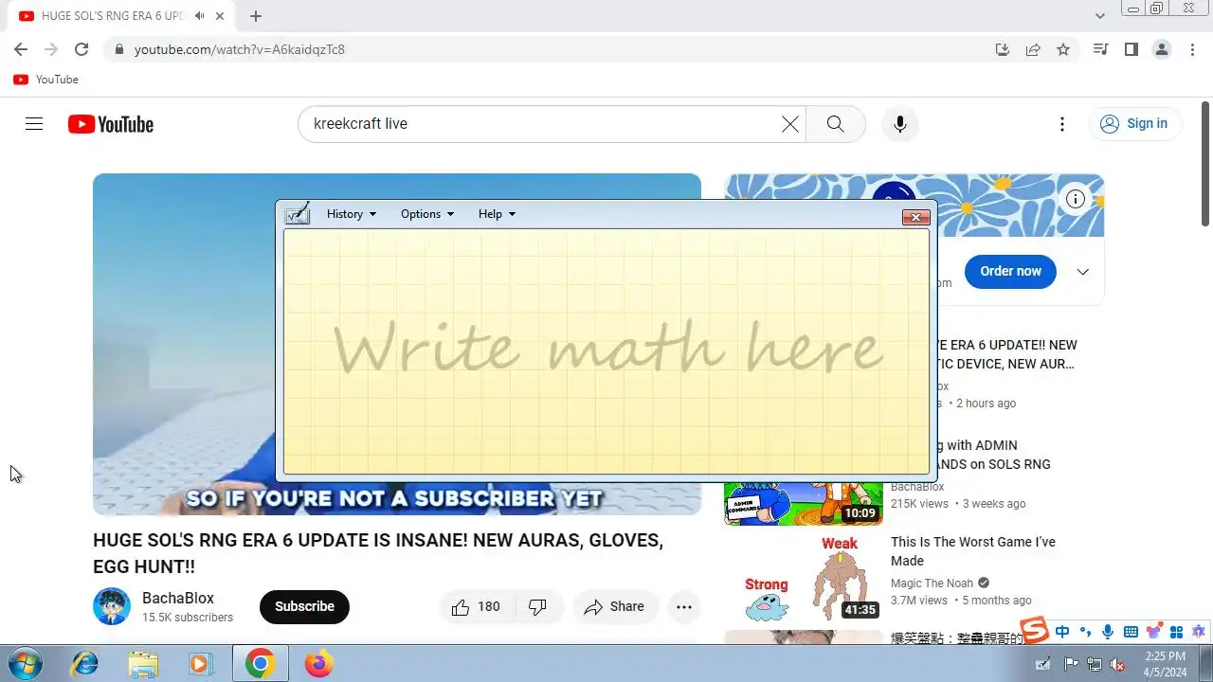Open the Windows Start menu
The width and height of the screenshot is (1213, 682).
[x=24, y=663]
